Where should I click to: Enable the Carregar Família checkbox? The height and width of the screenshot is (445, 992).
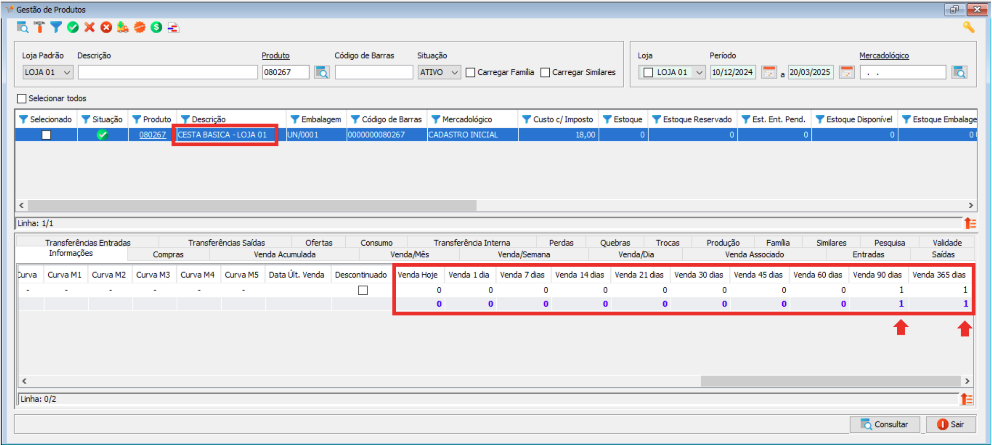(470, 72)
